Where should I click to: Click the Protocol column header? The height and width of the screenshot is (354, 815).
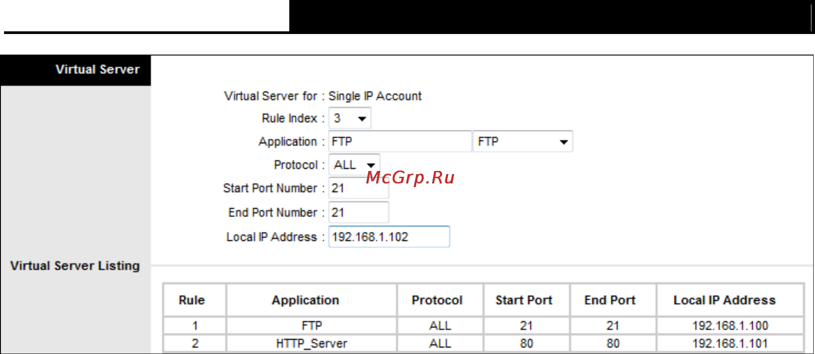click(x=440, y=300)
